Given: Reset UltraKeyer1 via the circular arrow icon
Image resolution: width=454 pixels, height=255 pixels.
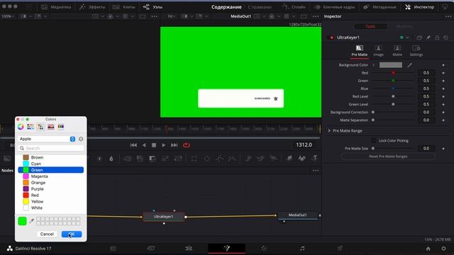Looking at the screenshot, I should (446, 38).
